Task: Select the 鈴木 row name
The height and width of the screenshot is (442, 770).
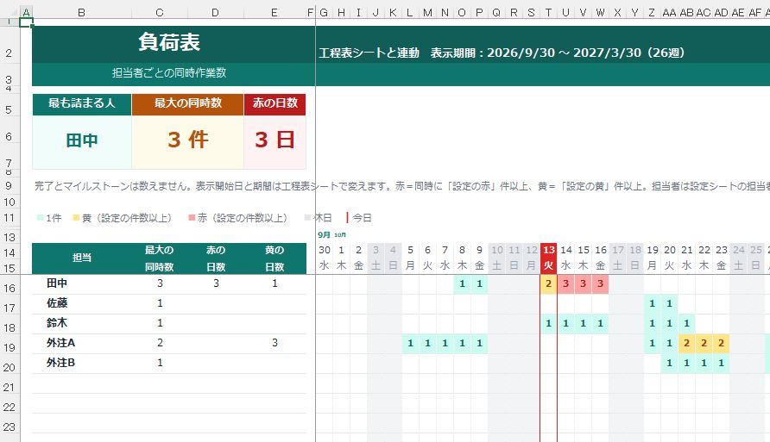Action: (57, 323)
